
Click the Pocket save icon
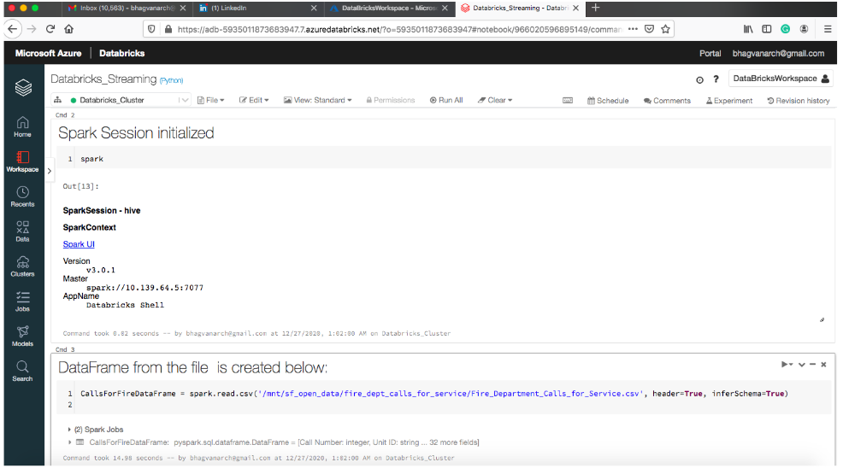tap(650, 29)
